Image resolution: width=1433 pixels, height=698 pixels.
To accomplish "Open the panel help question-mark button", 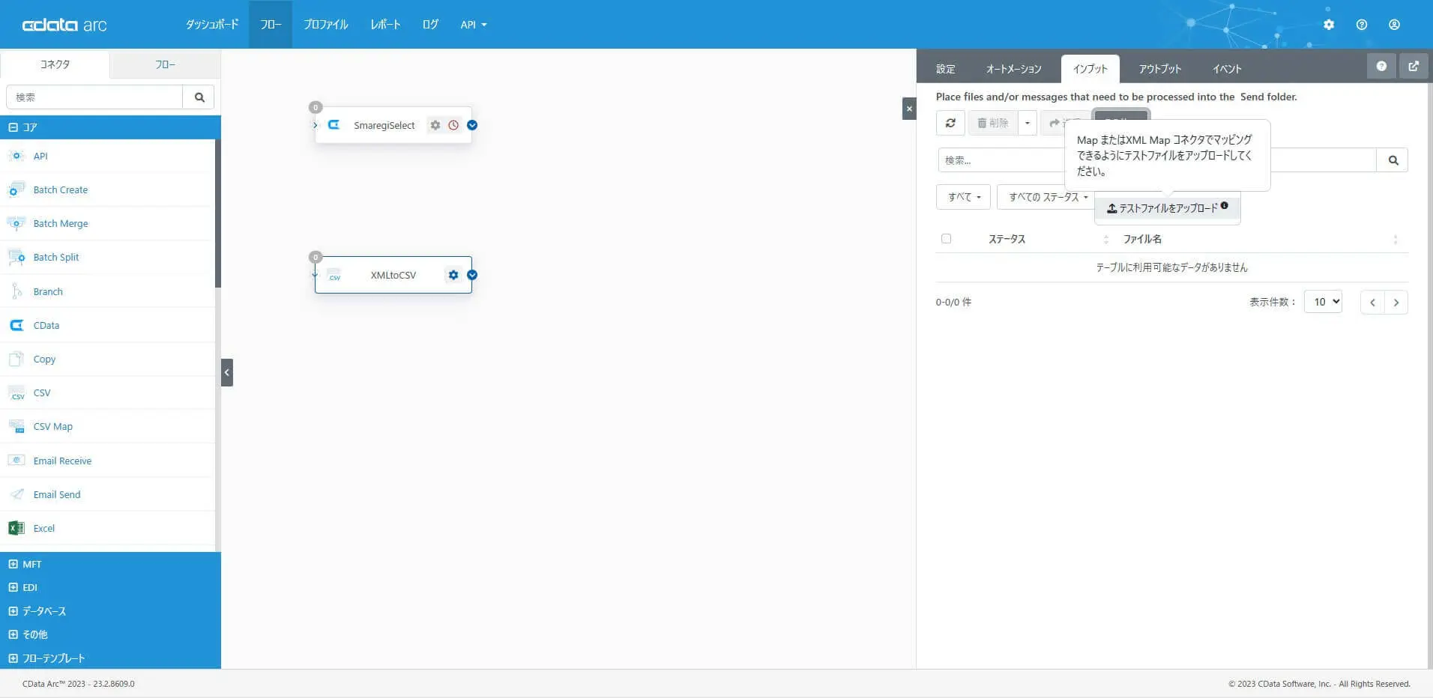I will [1381, 66].
